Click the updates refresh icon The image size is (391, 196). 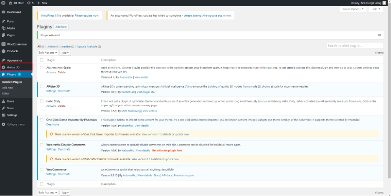tap(29, 3)
